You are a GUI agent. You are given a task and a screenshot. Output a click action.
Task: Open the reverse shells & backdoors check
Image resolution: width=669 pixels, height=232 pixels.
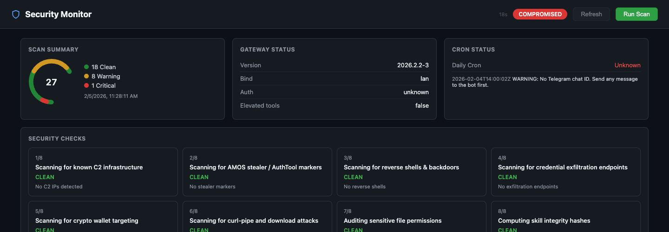pyautogui.click(x=412, y=172)
